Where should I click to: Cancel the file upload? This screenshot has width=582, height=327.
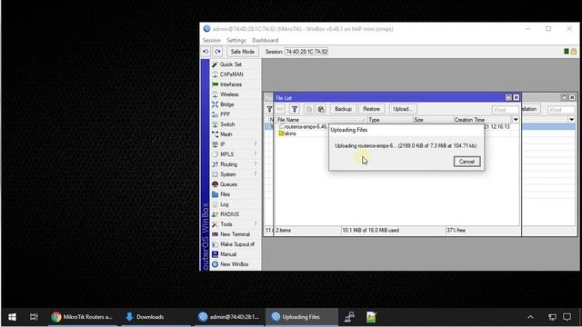[467, 162]
